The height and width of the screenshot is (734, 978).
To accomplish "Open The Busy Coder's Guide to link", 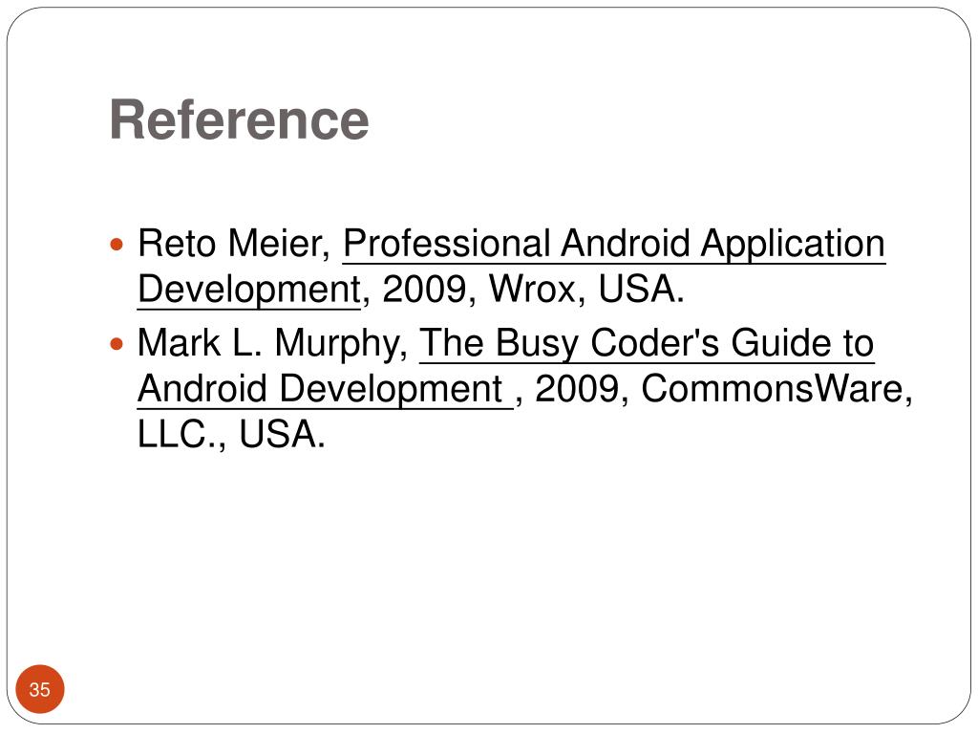I will (x=647, y=344).
